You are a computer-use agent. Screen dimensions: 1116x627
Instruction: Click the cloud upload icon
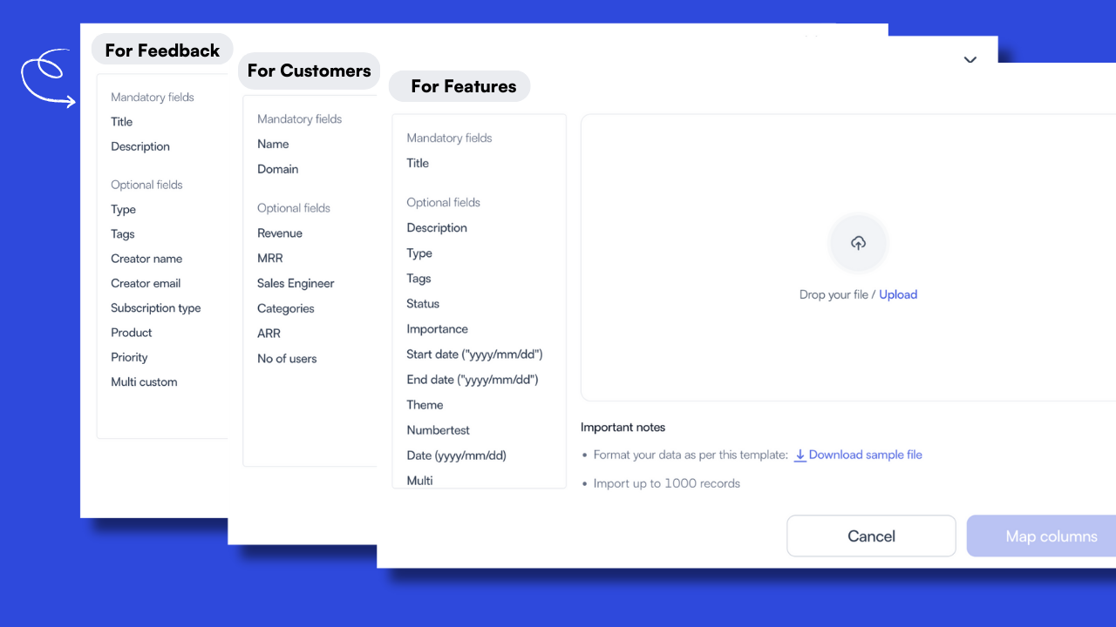pyautogui.click(x=858, y=243)
